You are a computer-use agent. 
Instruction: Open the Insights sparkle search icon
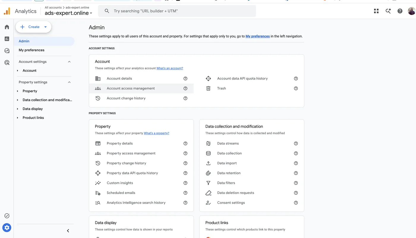click(388, 11)
